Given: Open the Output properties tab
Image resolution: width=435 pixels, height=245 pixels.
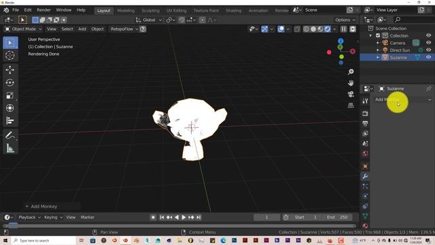Looking at the screenshot, I should [x=366, y=123].
